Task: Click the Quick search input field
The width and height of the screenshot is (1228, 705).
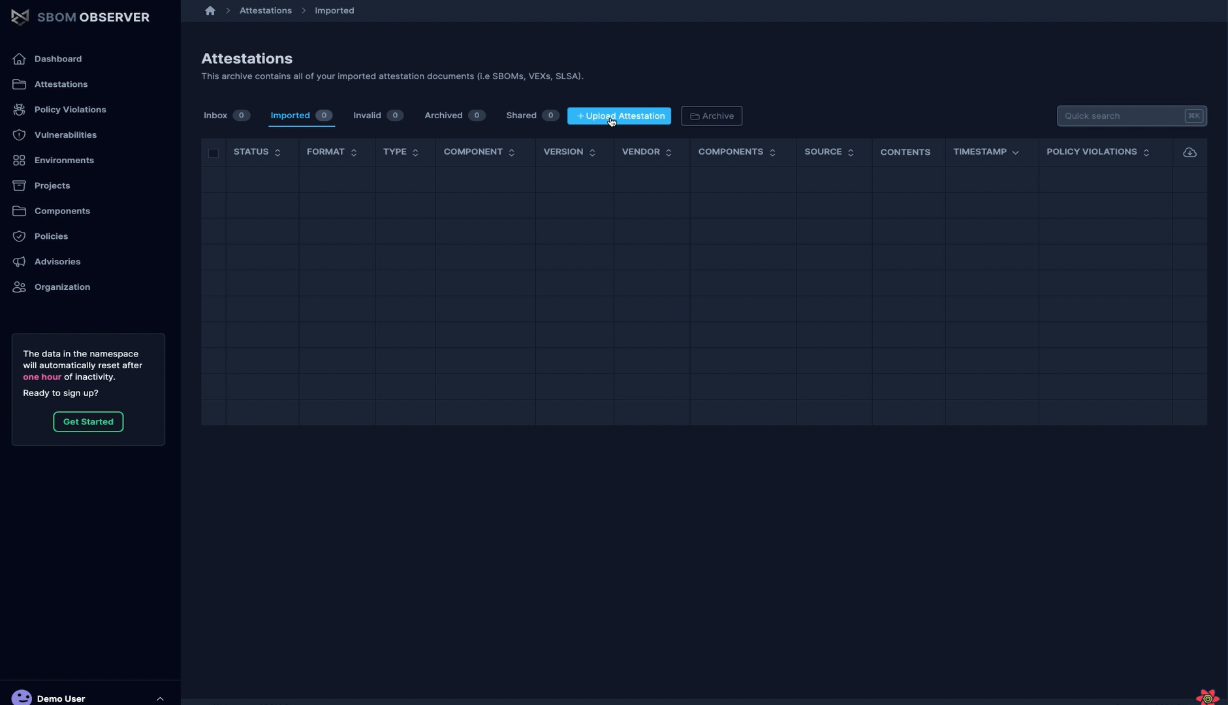Action: [1131, 116]
